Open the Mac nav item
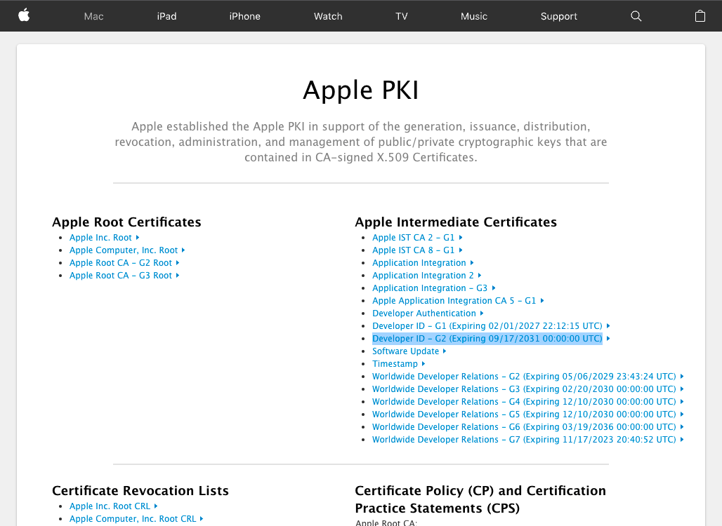The image size is (722, 526). (x=94, y=16)
